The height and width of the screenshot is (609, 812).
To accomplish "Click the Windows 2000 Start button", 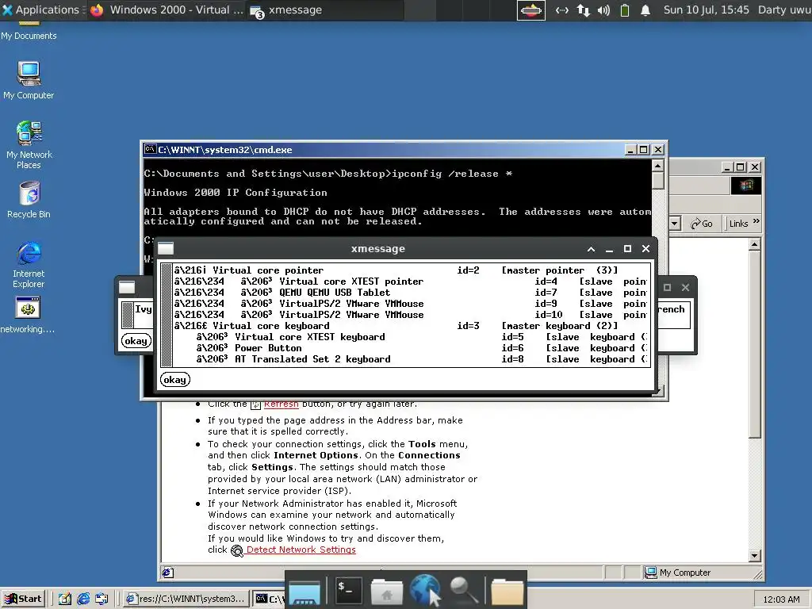I will (x=23, y=599).
